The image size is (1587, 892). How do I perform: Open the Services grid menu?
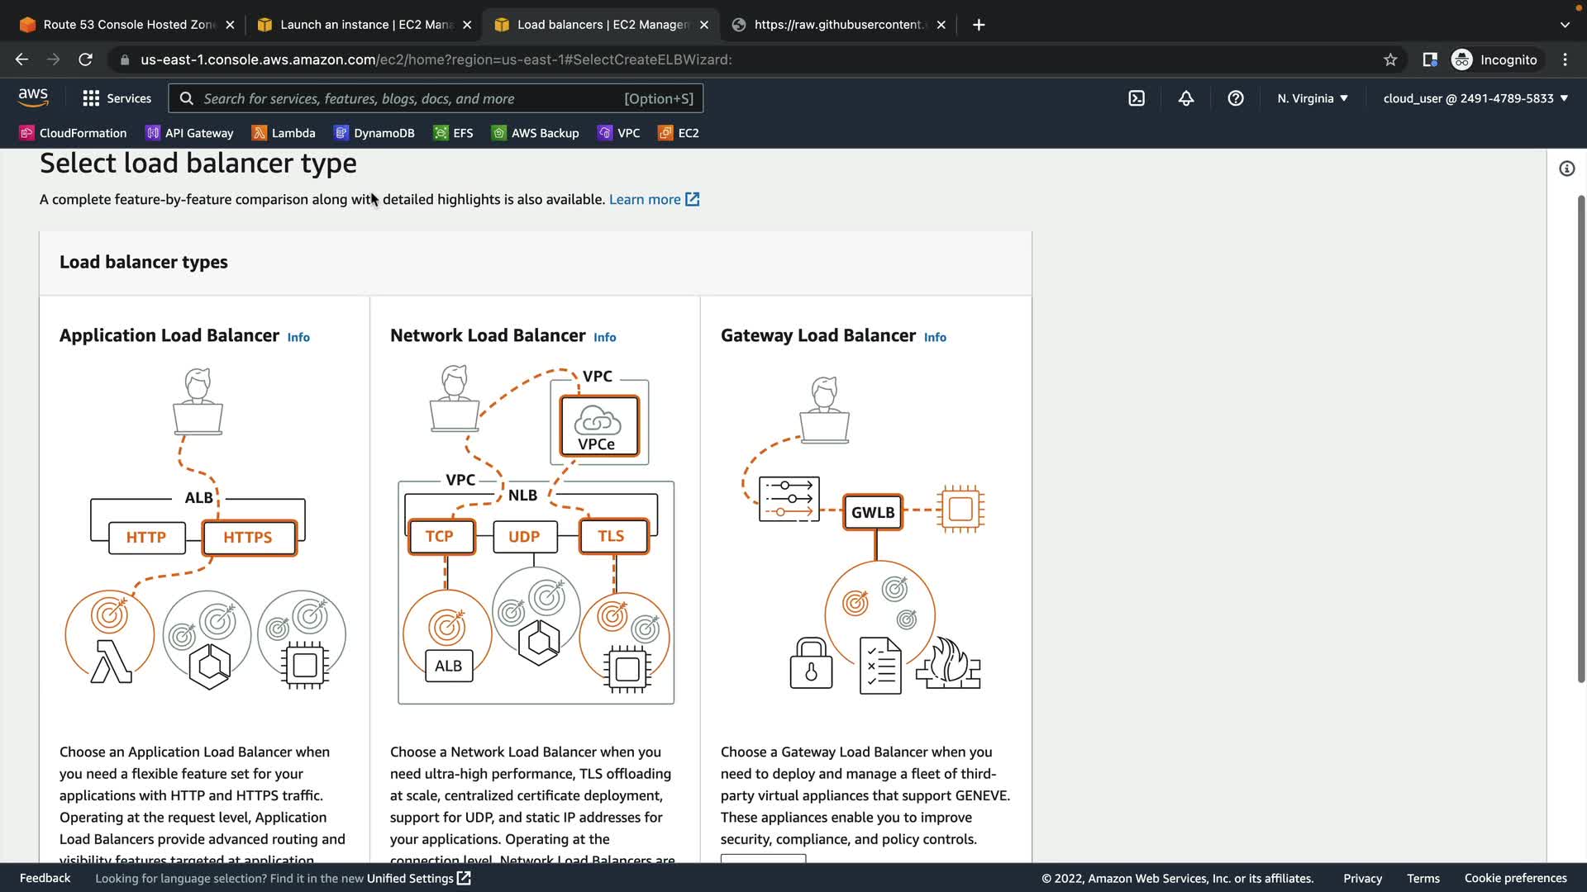coord(117,98)
